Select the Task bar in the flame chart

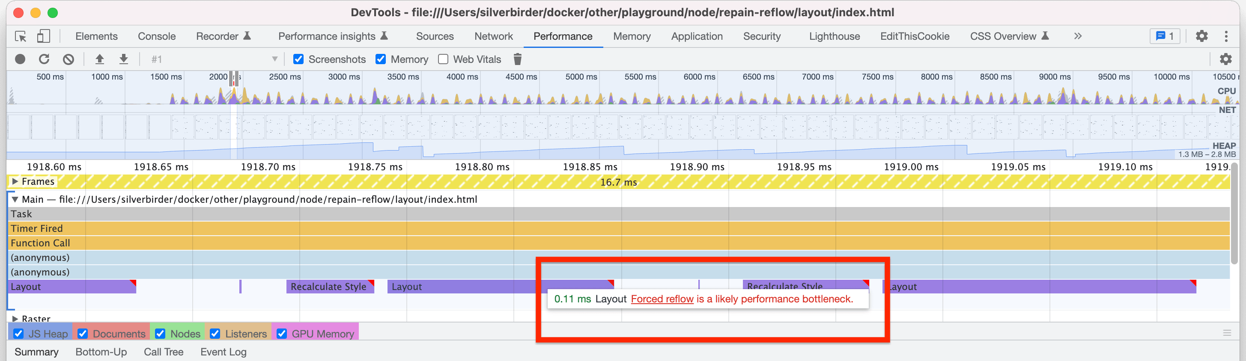pos(619,214)
